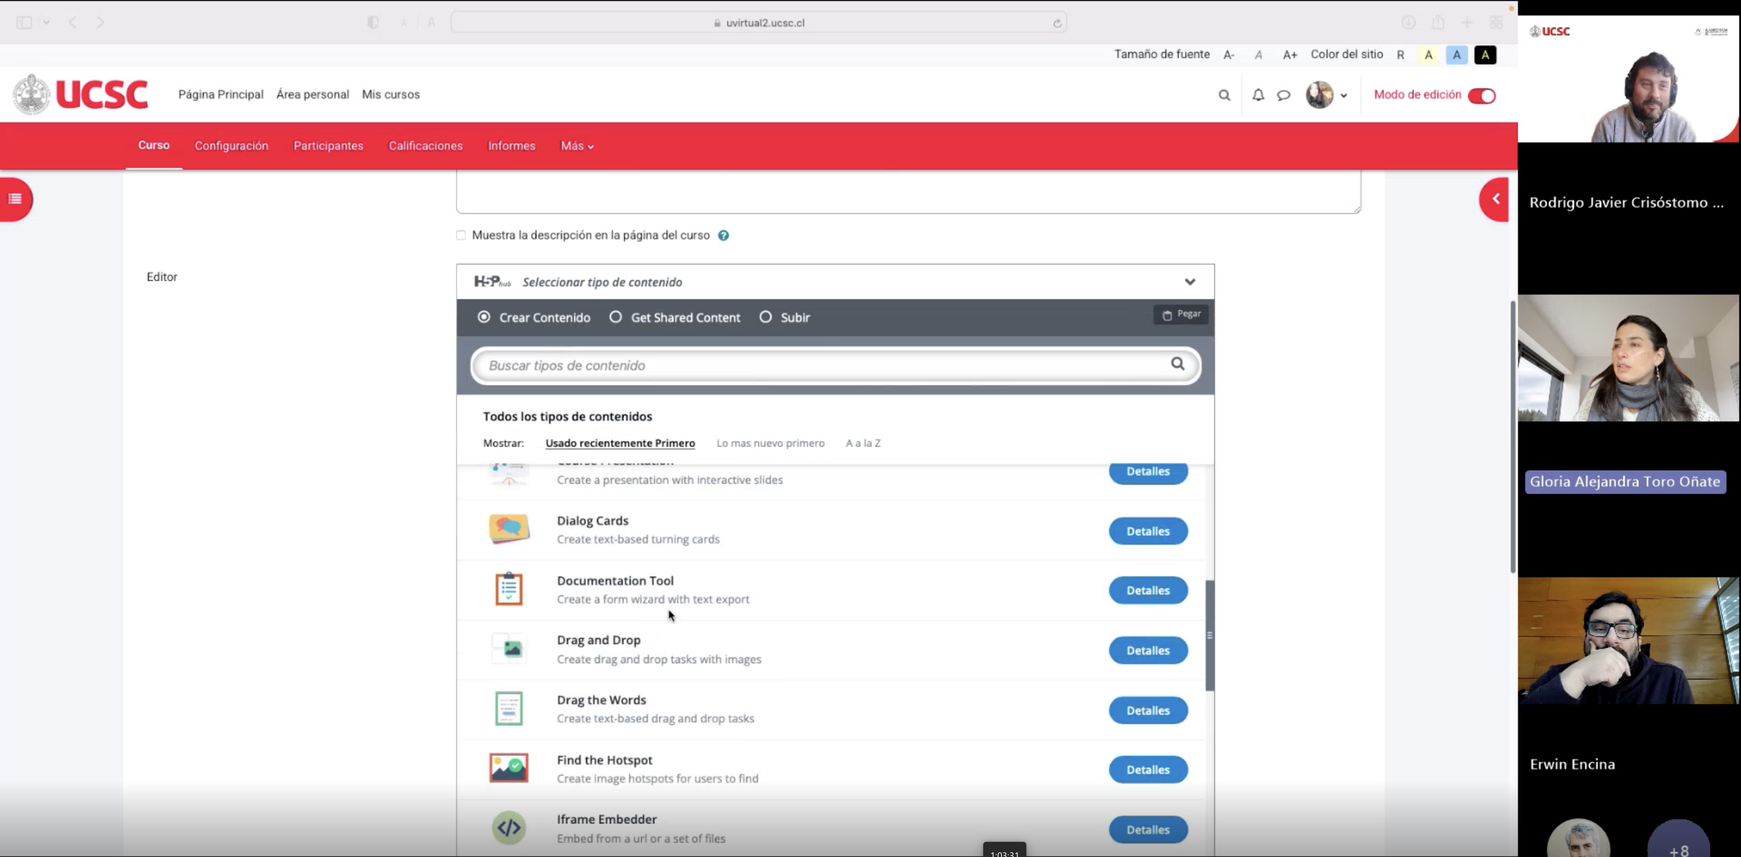Click the Buscar tipos de contenido field
The width and height of the screenshot is (1741, 857).
[x=836, y=365]
